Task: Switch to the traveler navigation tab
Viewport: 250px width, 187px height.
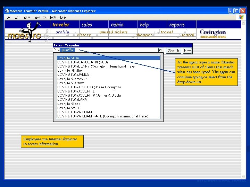Action: [61, 25]
